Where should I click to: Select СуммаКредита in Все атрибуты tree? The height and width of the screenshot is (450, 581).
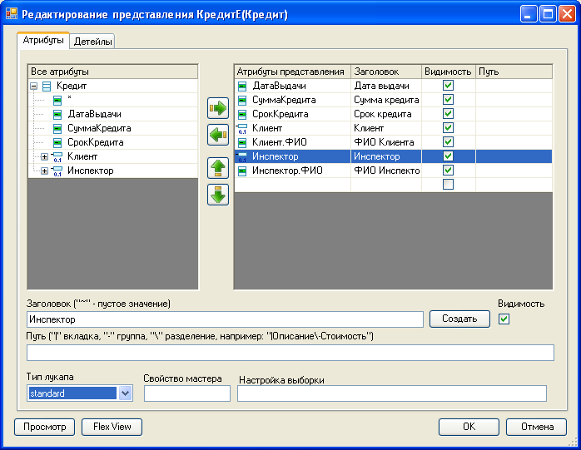coord(99,129)
